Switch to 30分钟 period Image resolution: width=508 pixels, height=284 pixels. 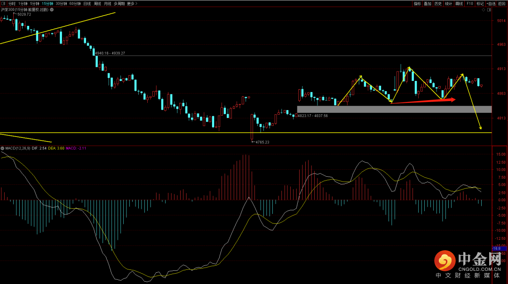click(x=61, y=3)
